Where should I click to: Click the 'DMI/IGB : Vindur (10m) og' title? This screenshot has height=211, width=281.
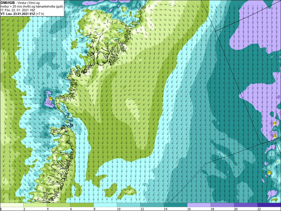[20, 3]
